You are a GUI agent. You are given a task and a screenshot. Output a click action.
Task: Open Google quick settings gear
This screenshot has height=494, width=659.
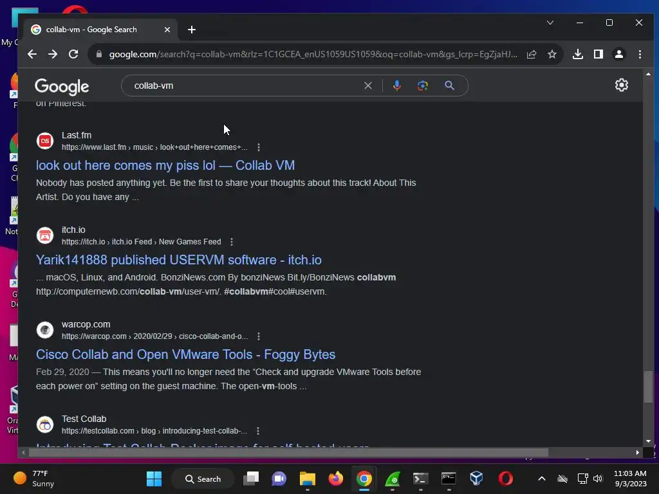[621, 86]
